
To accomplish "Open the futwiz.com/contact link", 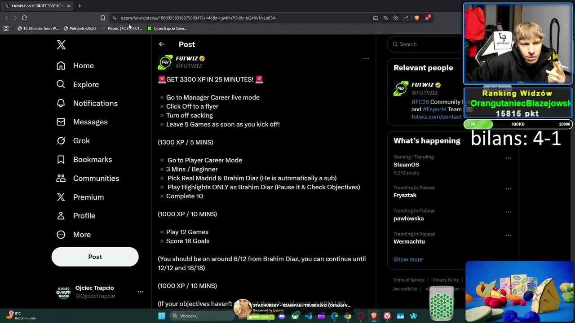I will (x=436, y=117).
